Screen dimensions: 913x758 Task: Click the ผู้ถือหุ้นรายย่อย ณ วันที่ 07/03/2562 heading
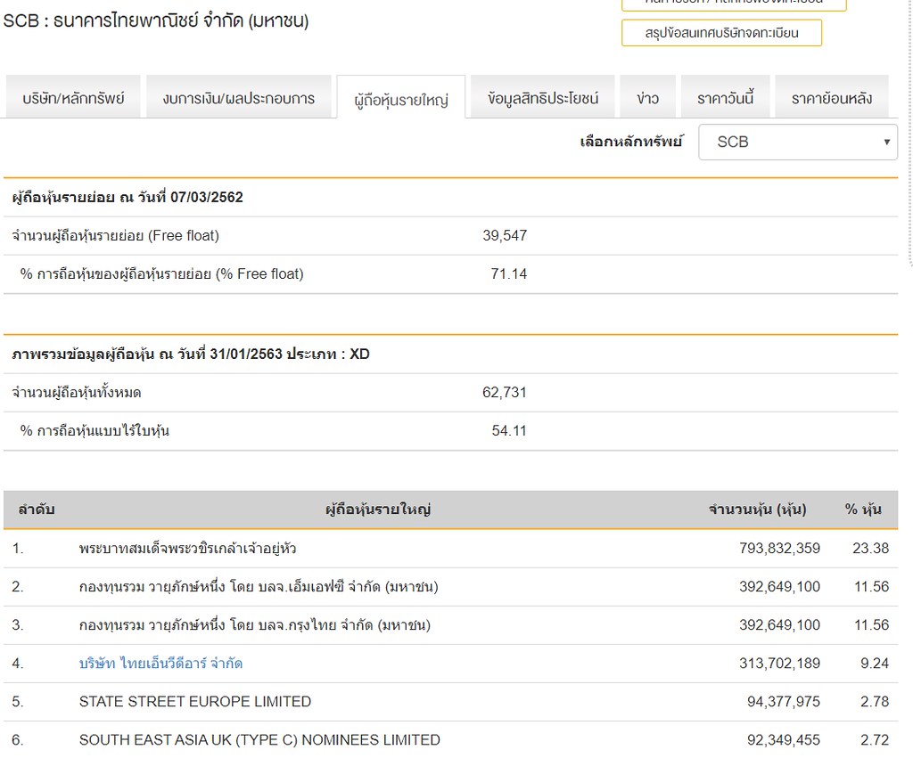pos(127,197)
